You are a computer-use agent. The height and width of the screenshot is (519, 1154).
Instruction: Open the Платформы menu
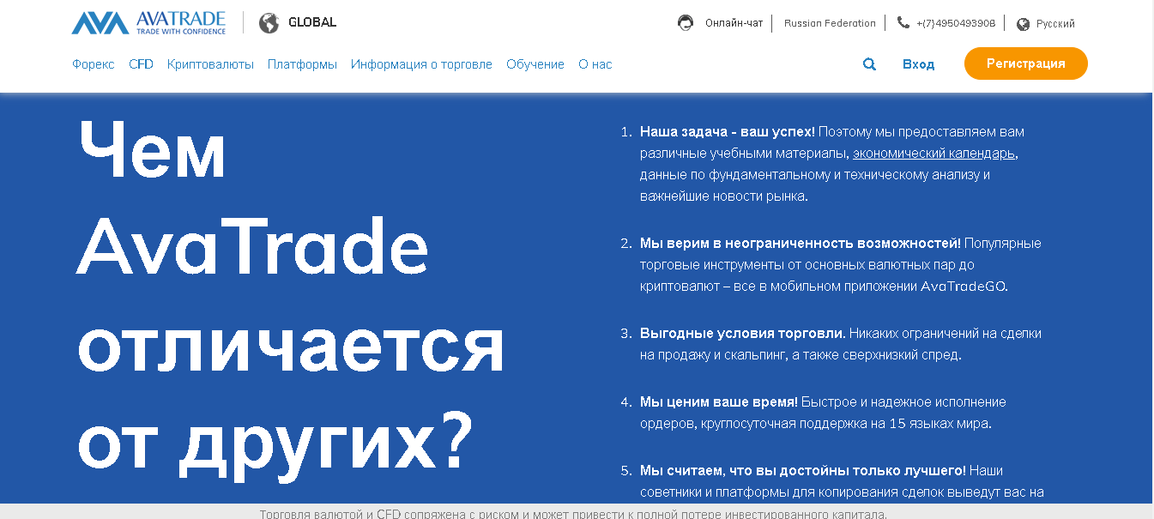pyautogui.click(x=302, y=64)
